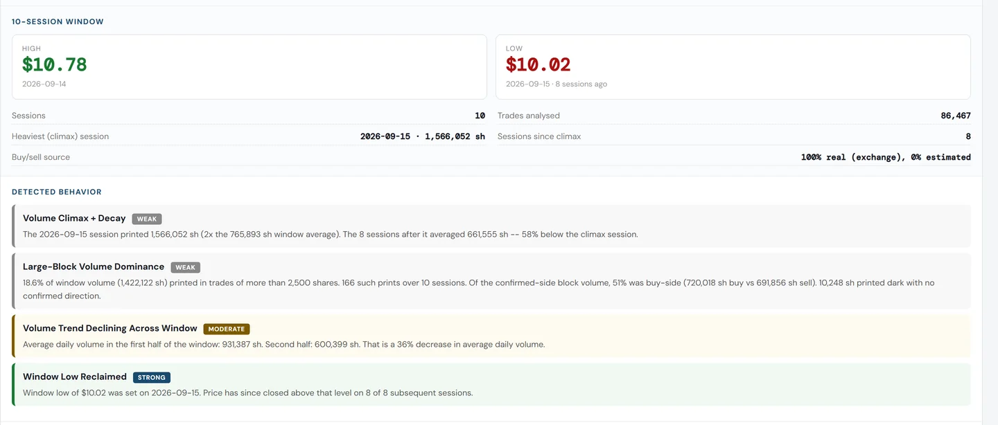Select the large red $10.02 low price
Viewport: 998px width, 425px height.
tap(539, 64)
